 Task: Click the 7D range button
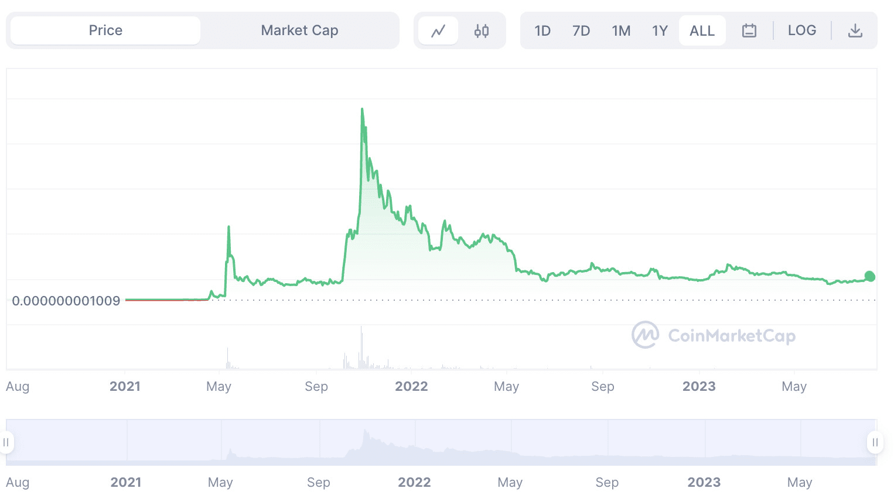click(581, 30)
